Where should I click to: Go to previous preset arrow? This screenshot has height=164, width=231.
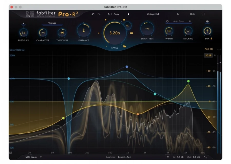[x=129, y=14]
